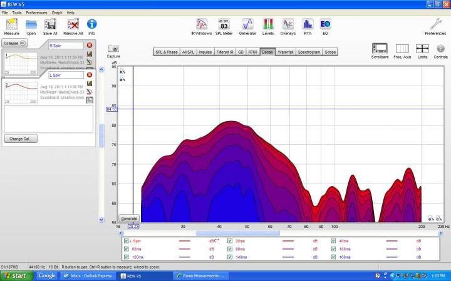Uncheck the L Spkr trace checkbox
The width and height of the screenshot is (451, 281).
point(127,241)
